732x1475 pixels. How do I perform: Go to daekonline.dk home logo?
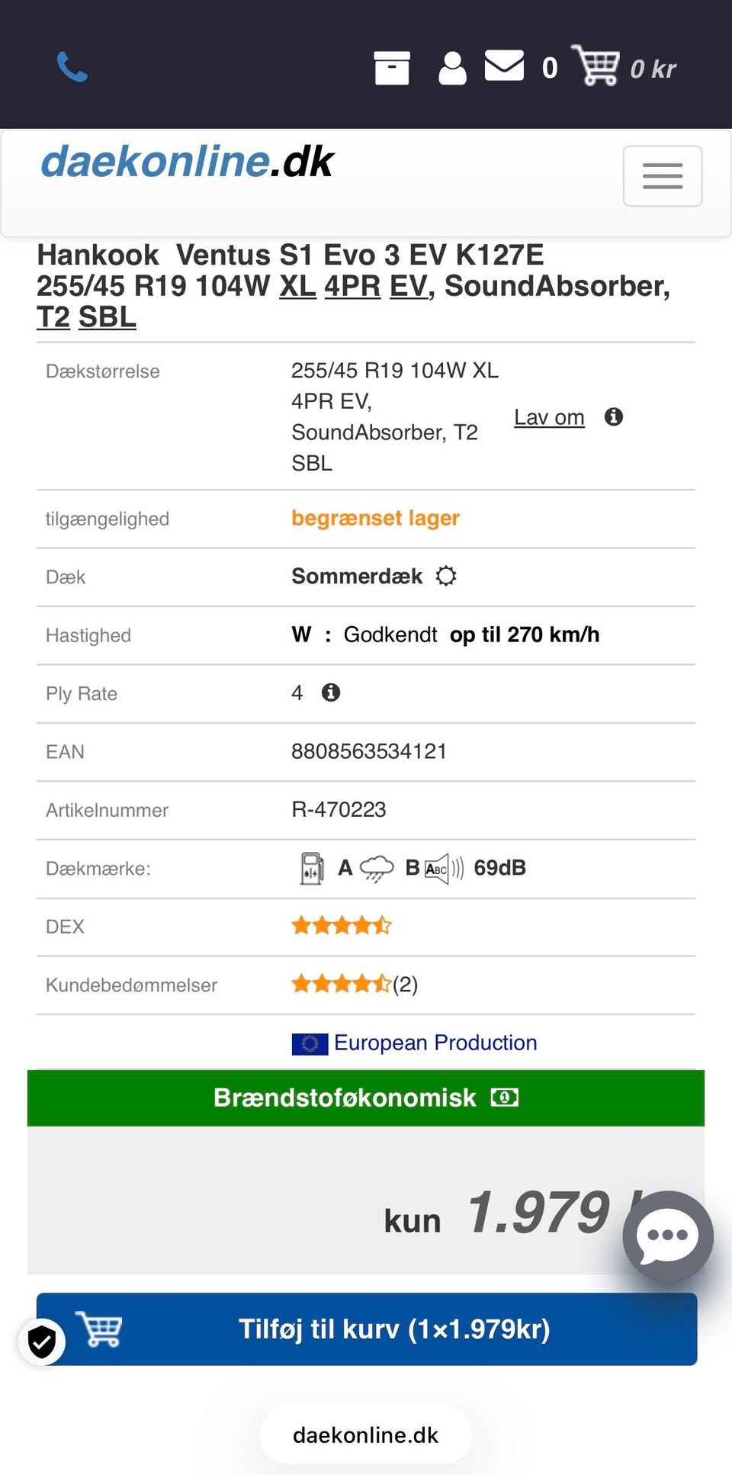tap(187, 162)
